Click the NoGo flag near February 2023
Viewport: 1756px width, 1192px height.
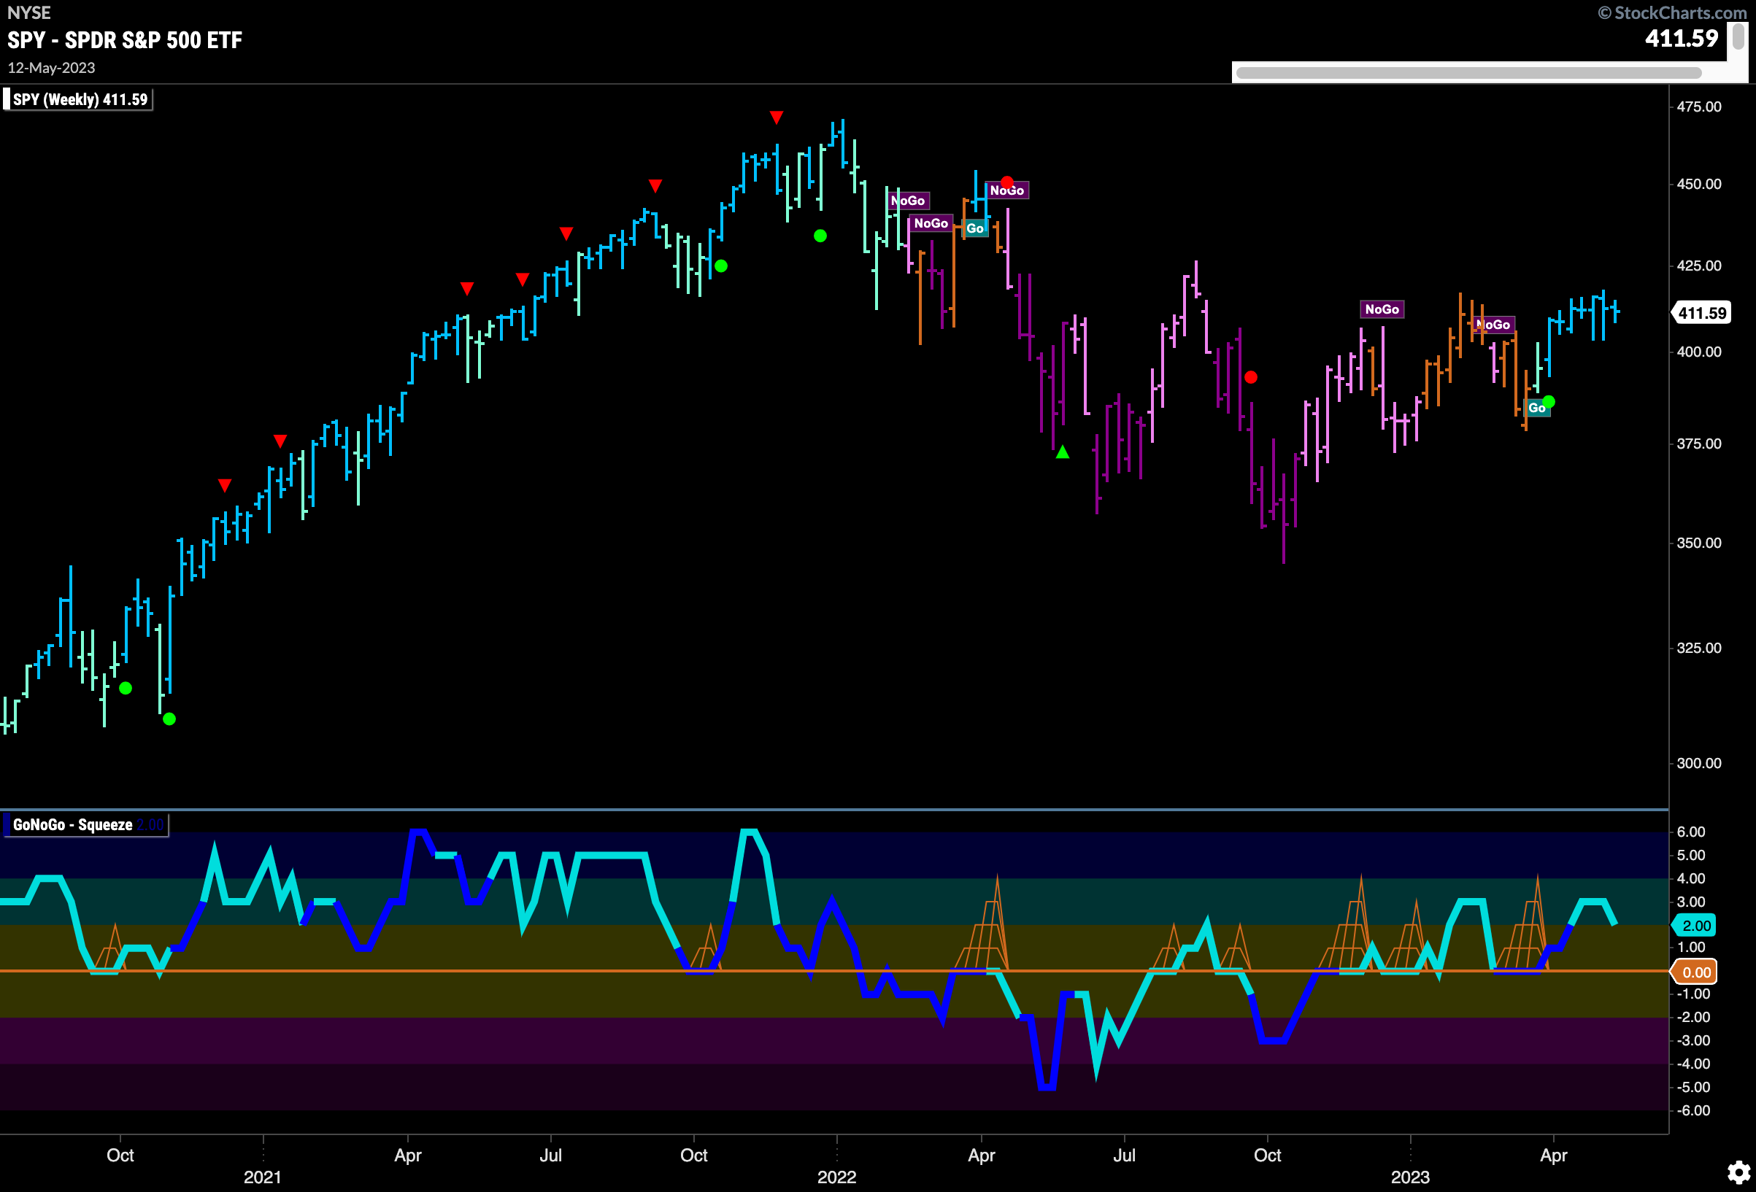(1493, 325)
